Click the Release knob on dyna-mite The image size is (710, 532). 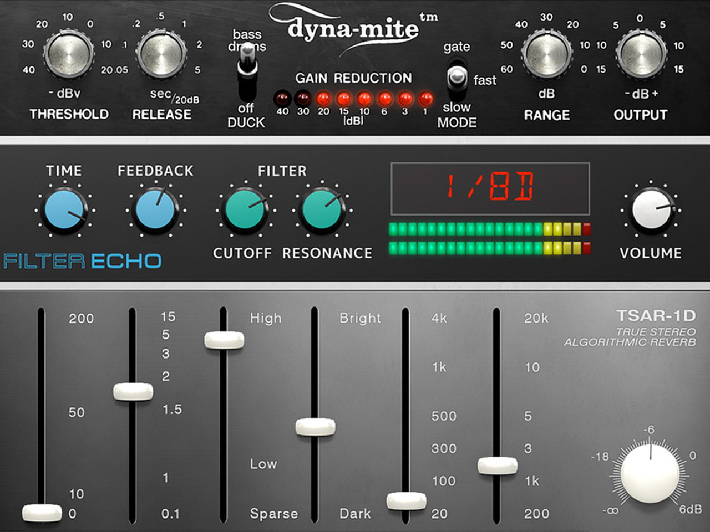click(161, 54)
